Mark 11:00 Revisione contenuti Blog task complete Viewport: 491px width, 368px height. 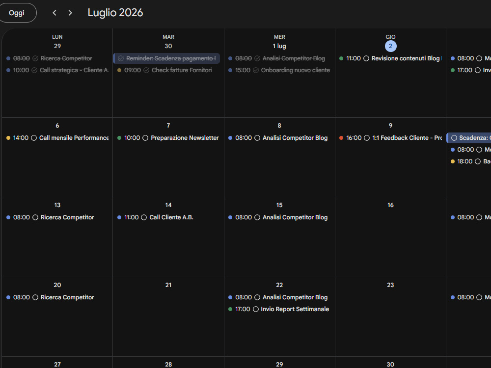366,58
